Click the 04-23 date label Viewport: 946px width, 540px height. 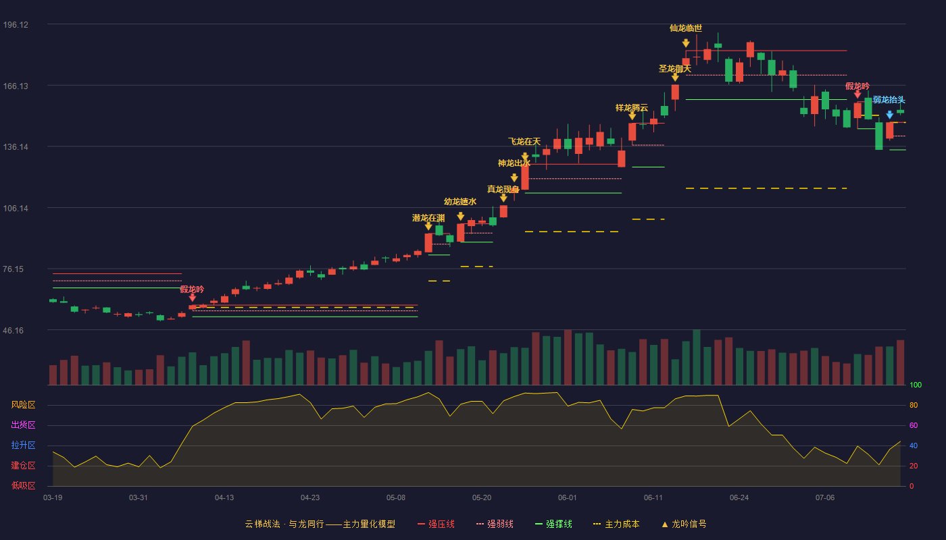click(x=310, y=497)
